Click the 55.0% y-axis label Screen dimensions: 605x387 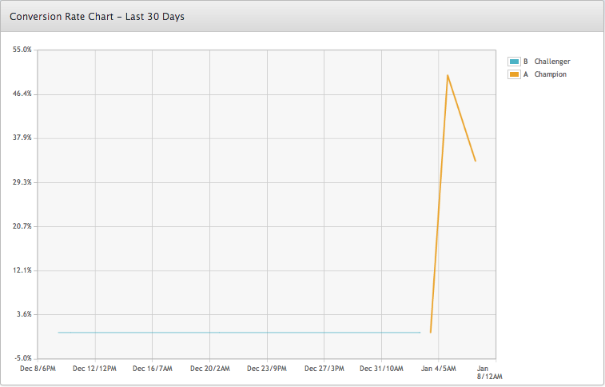coord(22,50)
